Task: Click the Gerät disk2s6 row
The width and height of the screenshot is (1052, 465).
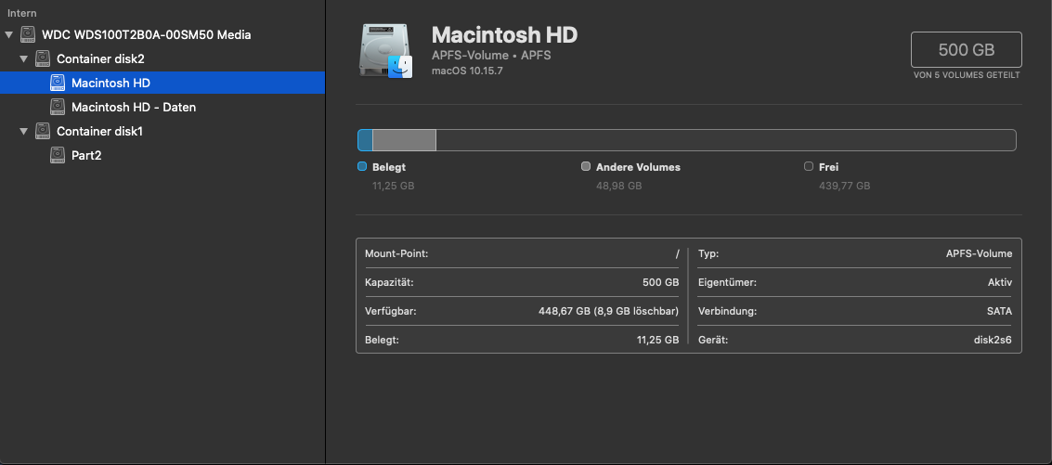Action: tap(854, 340)
